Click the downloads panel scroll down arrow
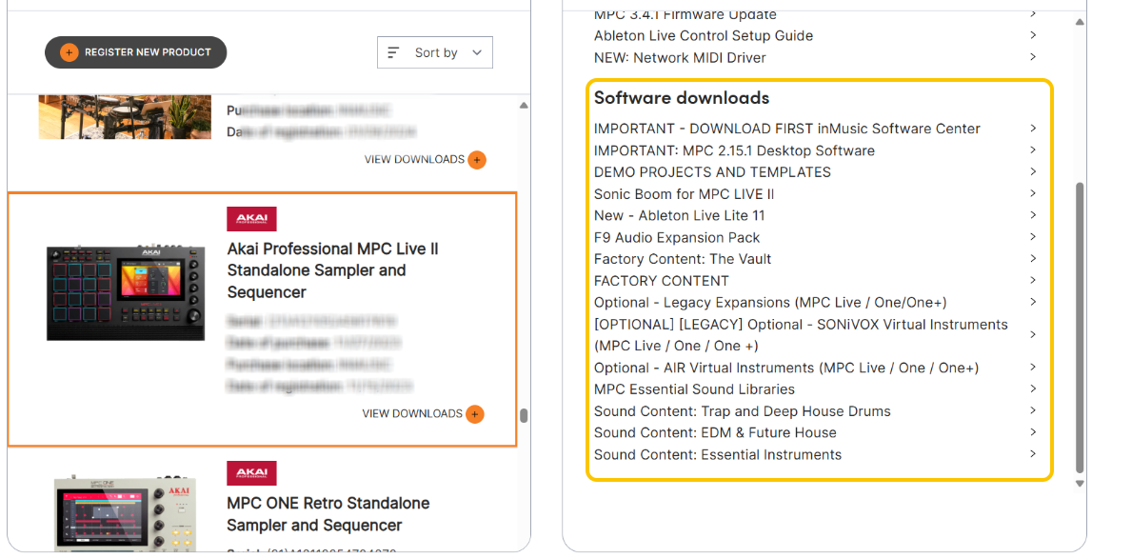Image resolution: width=1132 pixels, height=558 pixels. click(x=1080, y=483)
